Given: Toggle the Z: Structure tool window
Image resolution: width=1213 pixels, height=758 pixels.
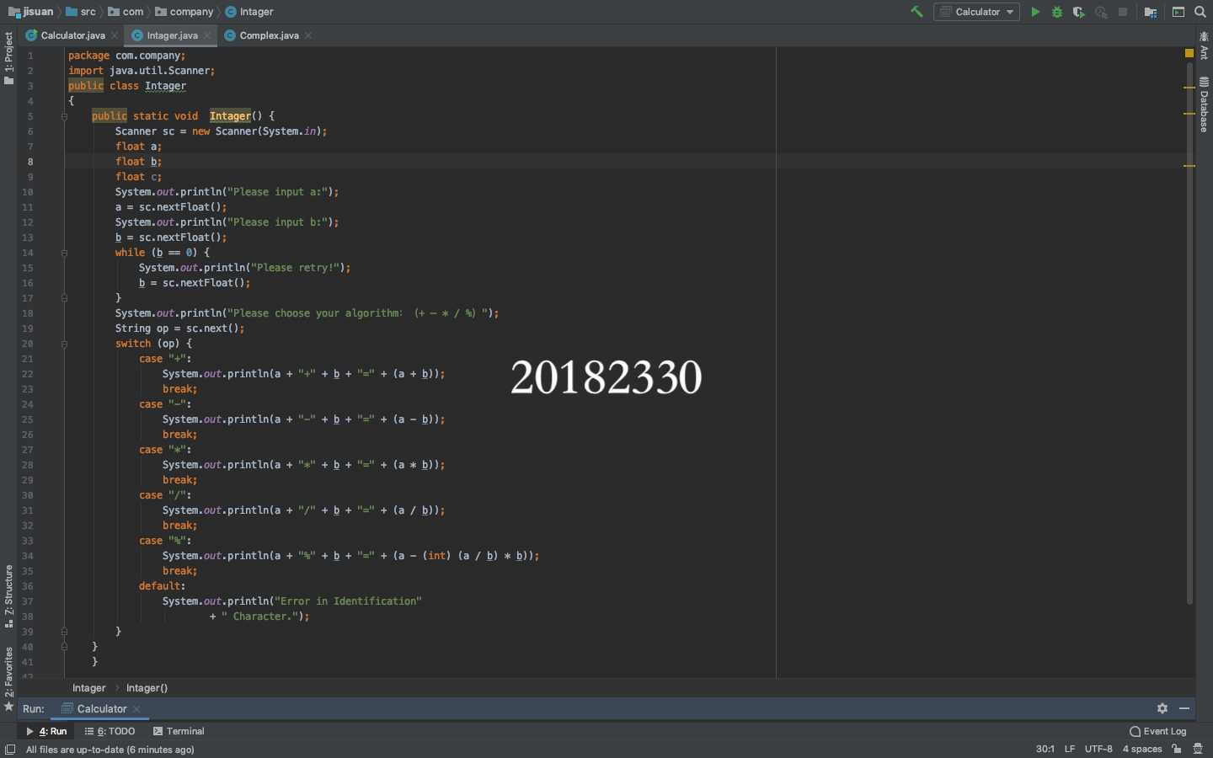Looking at the screenshot, I should pyautogui.click(x=8, y=596).
